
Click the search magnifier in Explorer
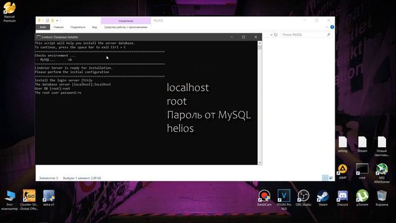point(329,35)
